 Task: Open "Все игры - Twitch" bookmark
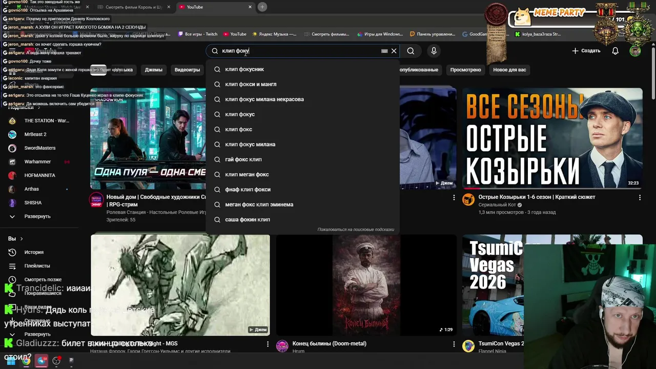[x=197, y=34]
